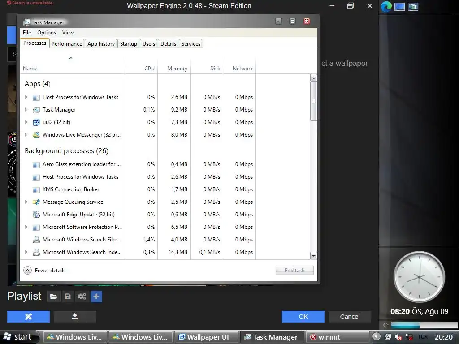Expand the Task Manager process row
The image size is (459, 344).
pos(26,110)
